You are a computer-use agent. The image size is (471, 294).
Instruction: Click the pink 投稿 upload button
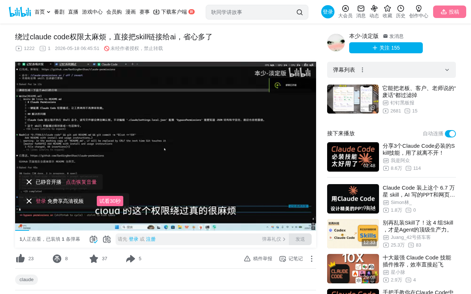pyautogui.click(x=450, y=12)
